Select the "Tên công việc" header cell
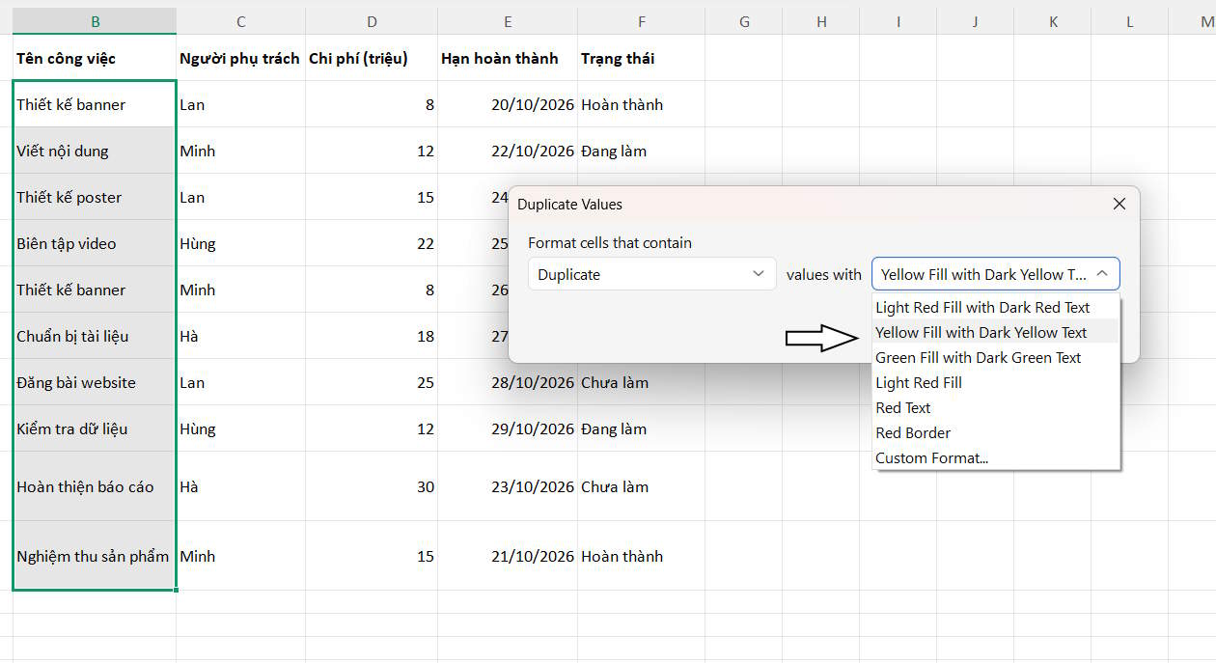This screenshot has height=663, width=1216. point(95,58)
